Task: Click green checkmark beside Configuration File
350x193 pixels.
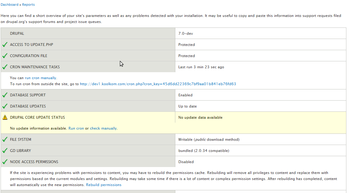Action: pyautogui.click(x=5, y=56)
